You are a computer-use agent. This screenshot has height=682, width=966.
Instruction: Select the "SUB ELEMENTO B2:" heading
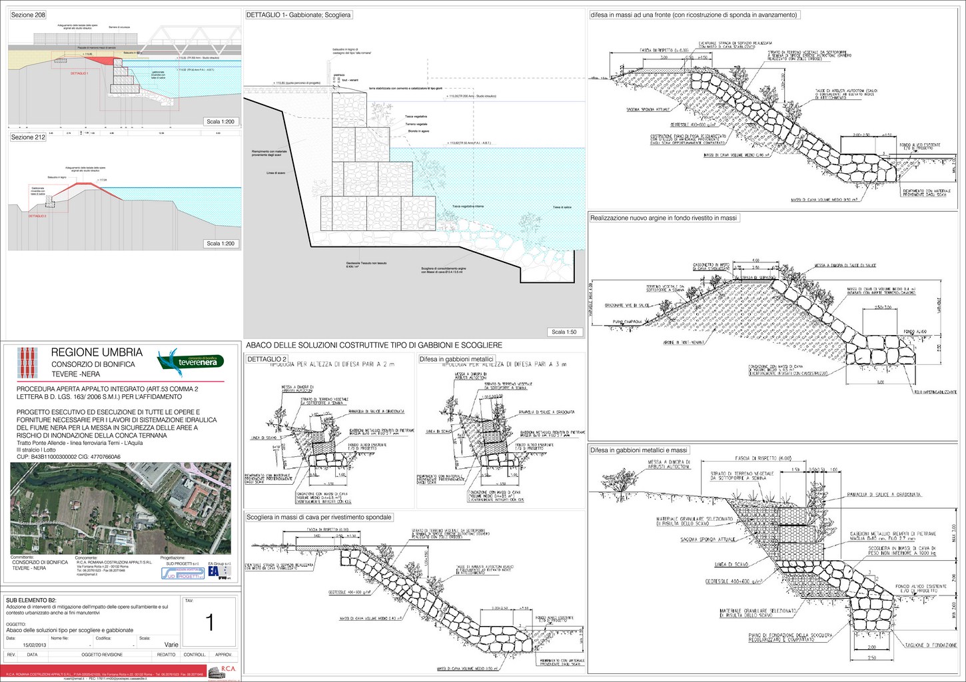tap(31, 601)
